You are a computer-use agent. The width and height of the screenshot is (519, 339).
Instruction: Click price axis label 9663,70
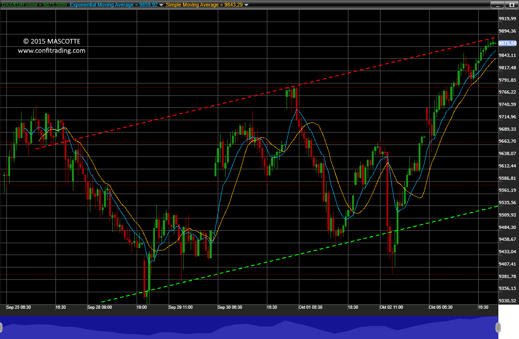(x=508, y=141)
